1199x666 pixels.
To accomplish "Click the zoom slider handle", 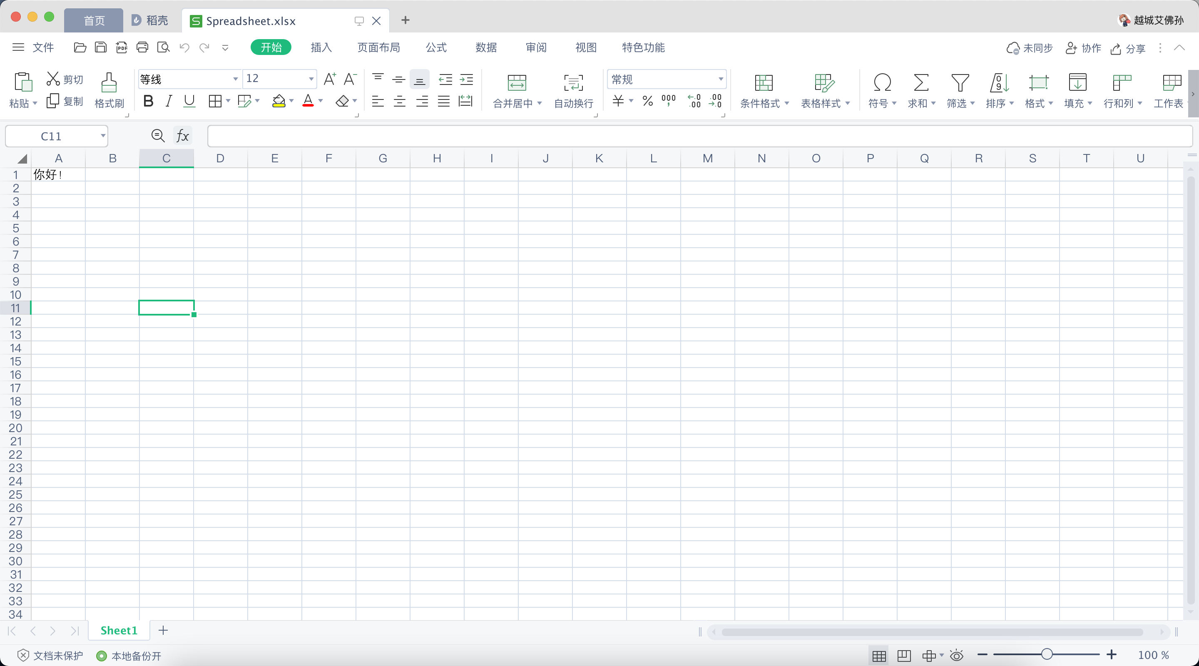I will pos(1047,654).
